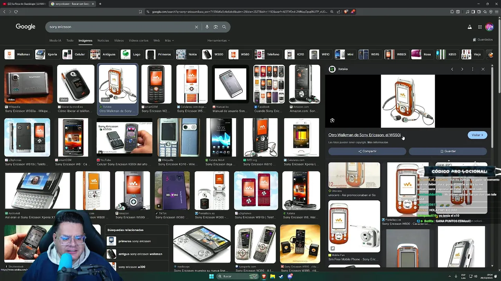The width and height of the screenshot is (501, 281).
Task: Open 'Otro Walkman de Sony Ericsson: el W550i' link
Action: click(364, 135)
